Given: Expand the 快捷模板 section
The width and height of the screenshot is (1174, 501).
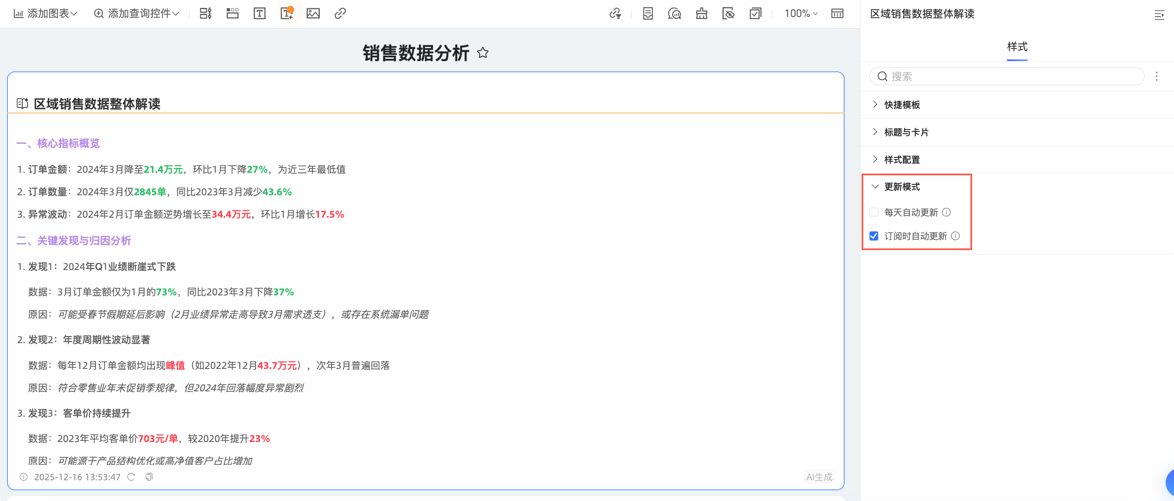Looking at the screenshot, I should (902, 105).
